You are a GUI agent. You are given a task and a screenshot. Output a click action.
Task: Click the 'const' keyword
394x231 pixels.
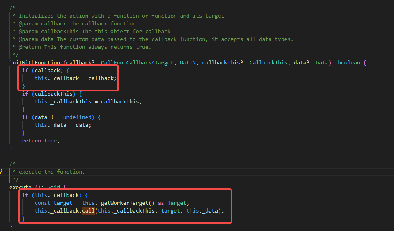click(42, 203)
